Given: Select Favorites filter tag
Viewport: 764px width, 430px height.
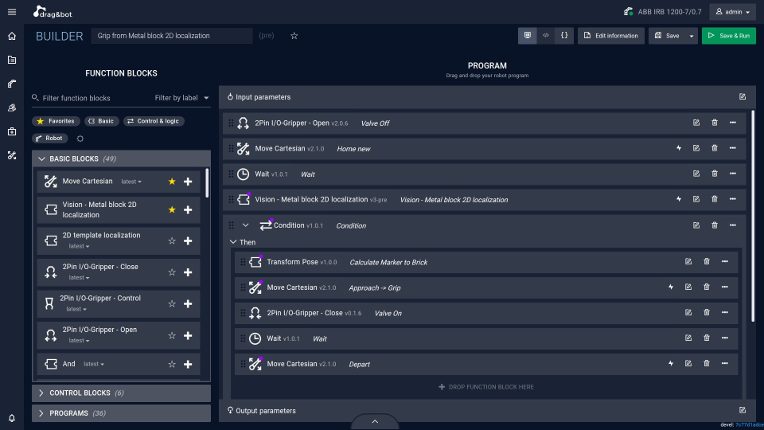Looking at the screenshot, I should [x=56, y=121].
